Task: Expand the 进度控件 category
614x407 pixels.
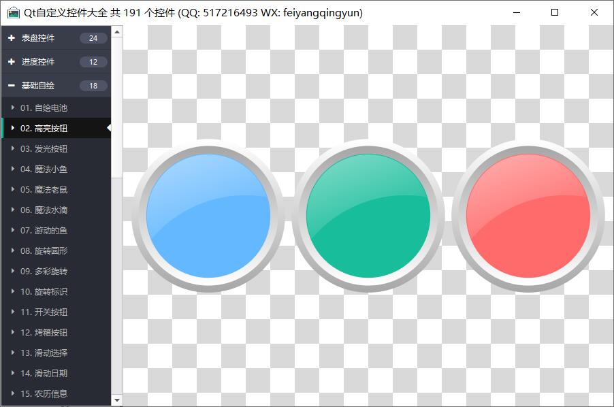Action: (38, 62)
